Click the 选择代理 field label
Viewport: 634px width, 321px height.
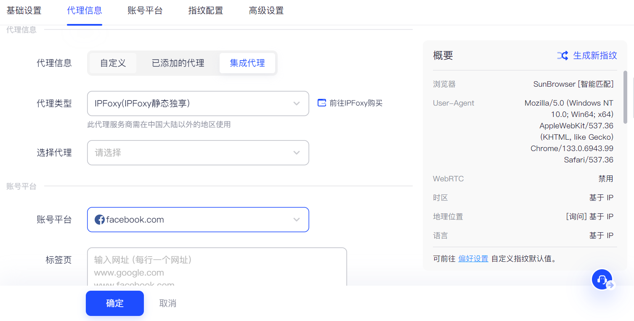point(54,153)
